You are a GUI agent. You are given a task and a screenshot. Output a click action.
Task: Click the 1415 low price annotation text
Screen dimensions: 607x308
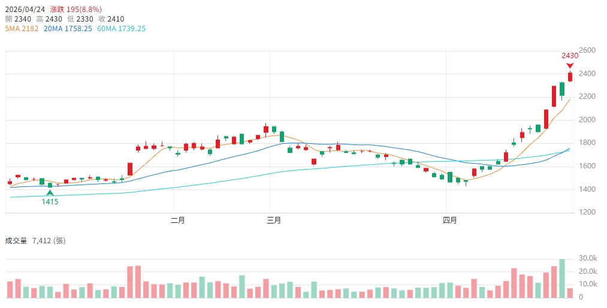pos(50,202)
